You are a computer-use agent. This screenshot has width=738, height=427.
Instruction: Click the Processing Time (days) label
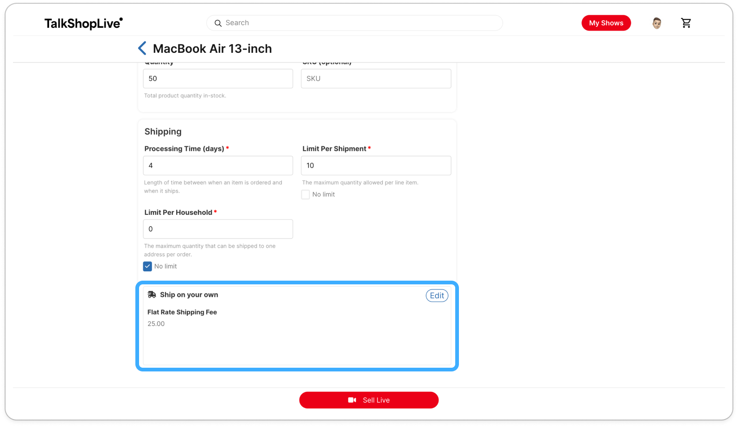click(x=184, y=149)
